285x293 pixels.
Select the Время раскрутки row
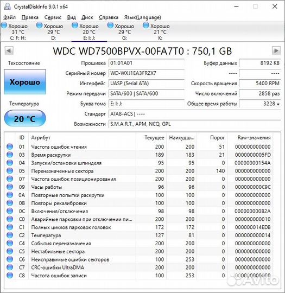pos(138,155)
